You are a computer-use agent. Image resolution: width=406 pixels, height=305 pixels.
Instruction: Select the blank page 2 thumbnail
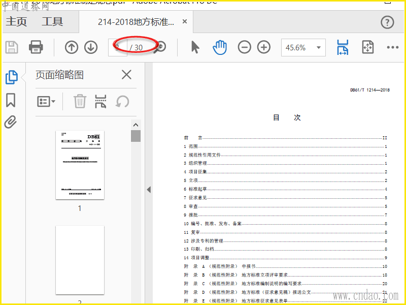(80, 260)
